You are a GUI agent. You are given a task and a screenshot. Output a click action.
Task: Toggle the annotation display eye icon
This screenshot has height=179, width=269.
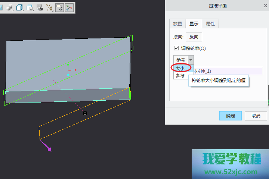click(59, 7)
